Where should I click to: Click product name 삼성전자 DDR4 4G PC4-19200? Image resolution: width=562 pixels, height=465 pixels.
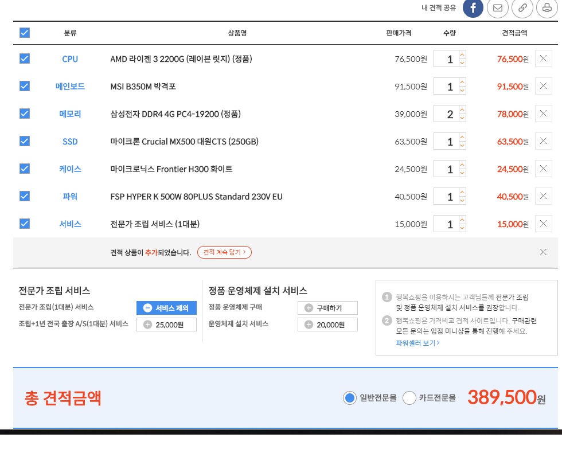(175, 114)
